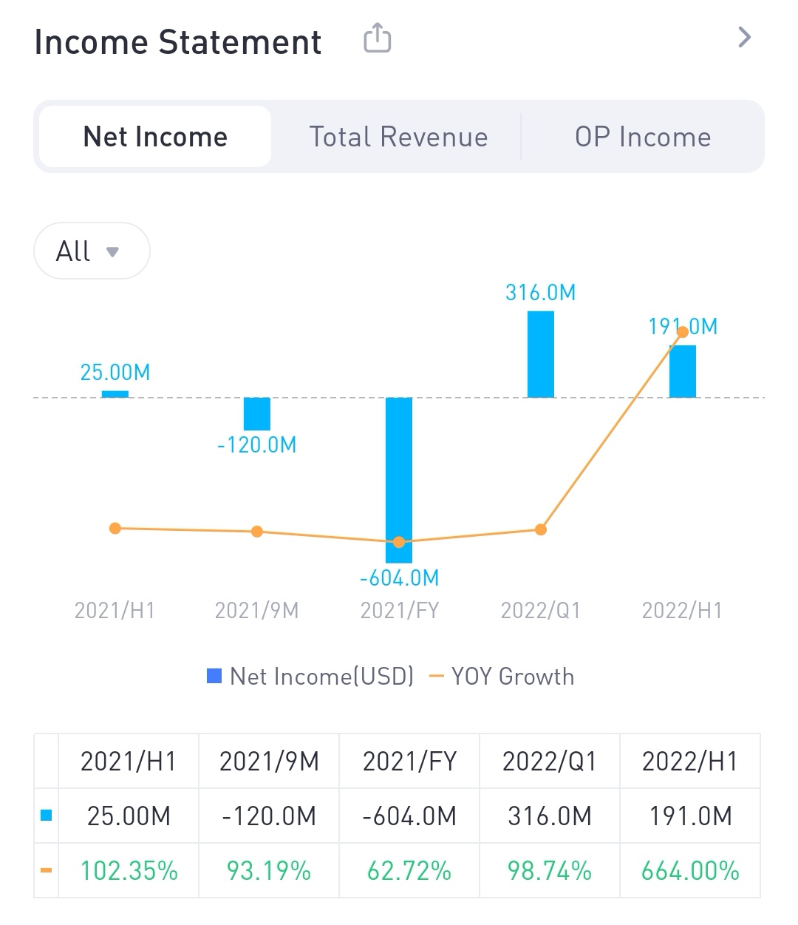Select the Net Income tab
The image size is (798, 925).
[x=155, y=137]
